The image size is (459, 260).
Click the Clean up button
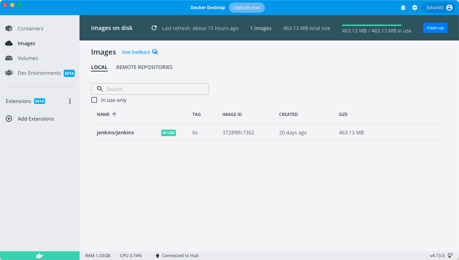(x=435, y=28)
